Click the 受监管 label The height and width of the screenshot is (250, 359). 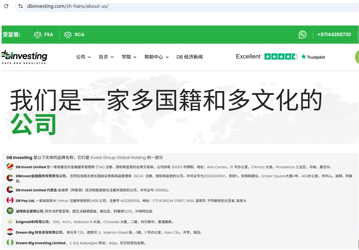coord(11,34)
